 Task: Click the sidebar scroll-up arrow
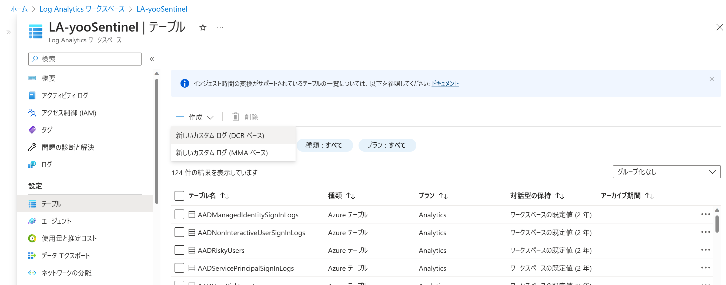tap(157, 74)
